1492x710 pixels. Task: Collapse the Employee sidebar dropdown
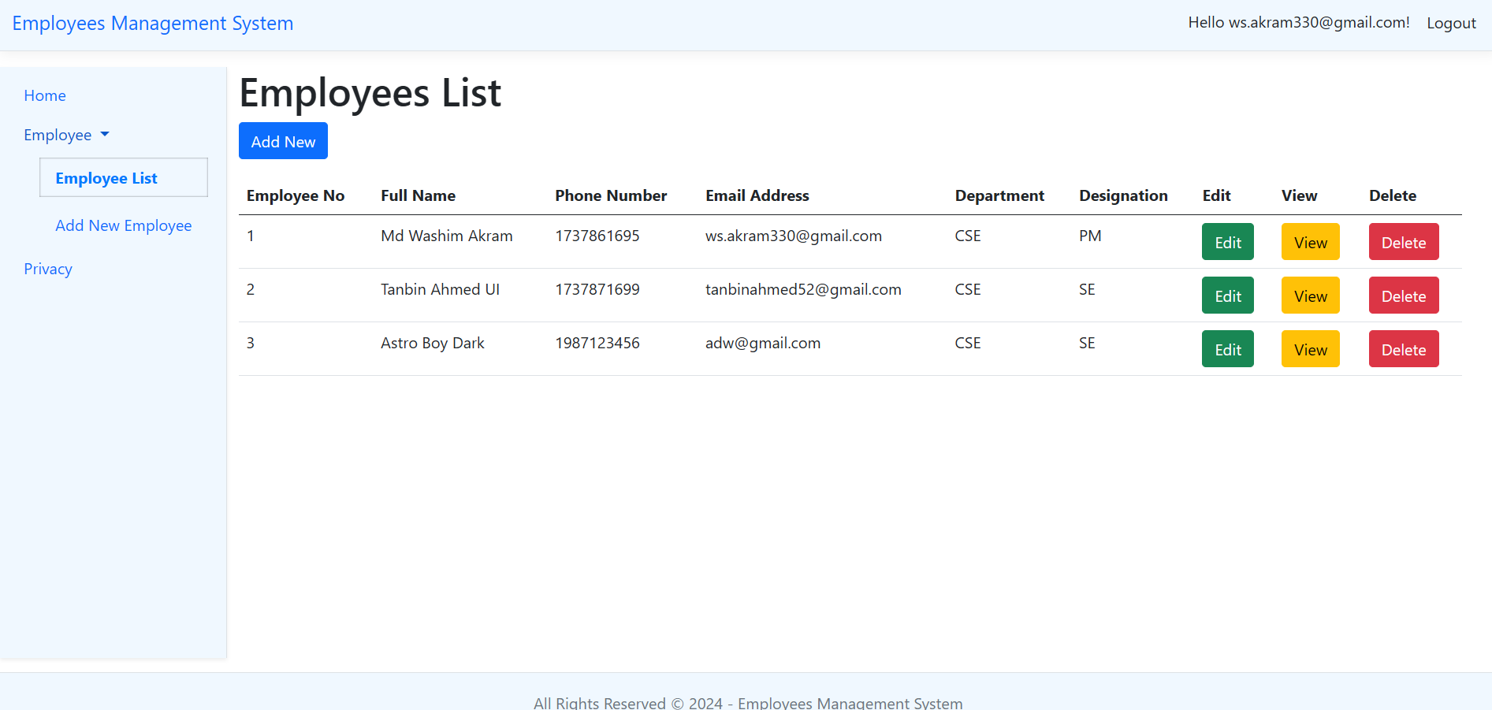[x=66, y=135]
